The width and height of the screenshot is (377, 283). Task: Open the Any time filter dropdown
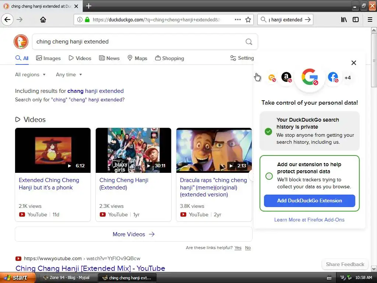click(x=69, y=74)
